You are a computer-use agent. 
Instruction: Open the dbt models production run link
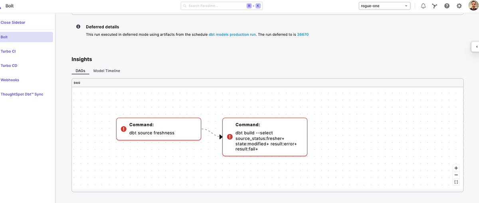(x=232, y=35)
